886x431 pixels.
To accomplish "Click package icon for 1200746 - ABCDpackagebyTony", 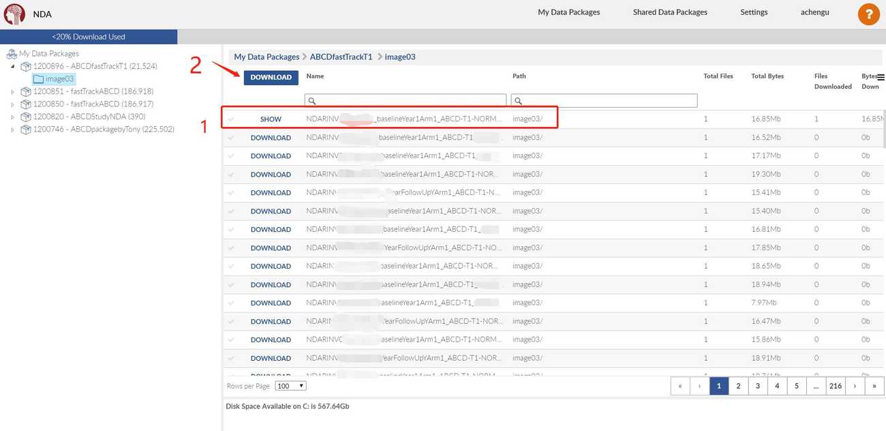I will [26, 130].
